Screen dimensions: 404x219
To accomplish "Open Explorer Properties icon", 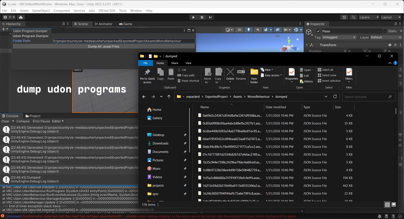I will point(292,75).
